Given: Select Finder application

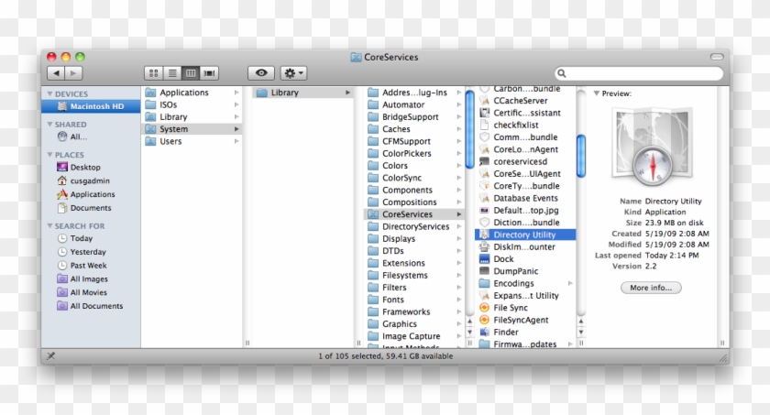Looking at the screenshot, I should (525, 333).
